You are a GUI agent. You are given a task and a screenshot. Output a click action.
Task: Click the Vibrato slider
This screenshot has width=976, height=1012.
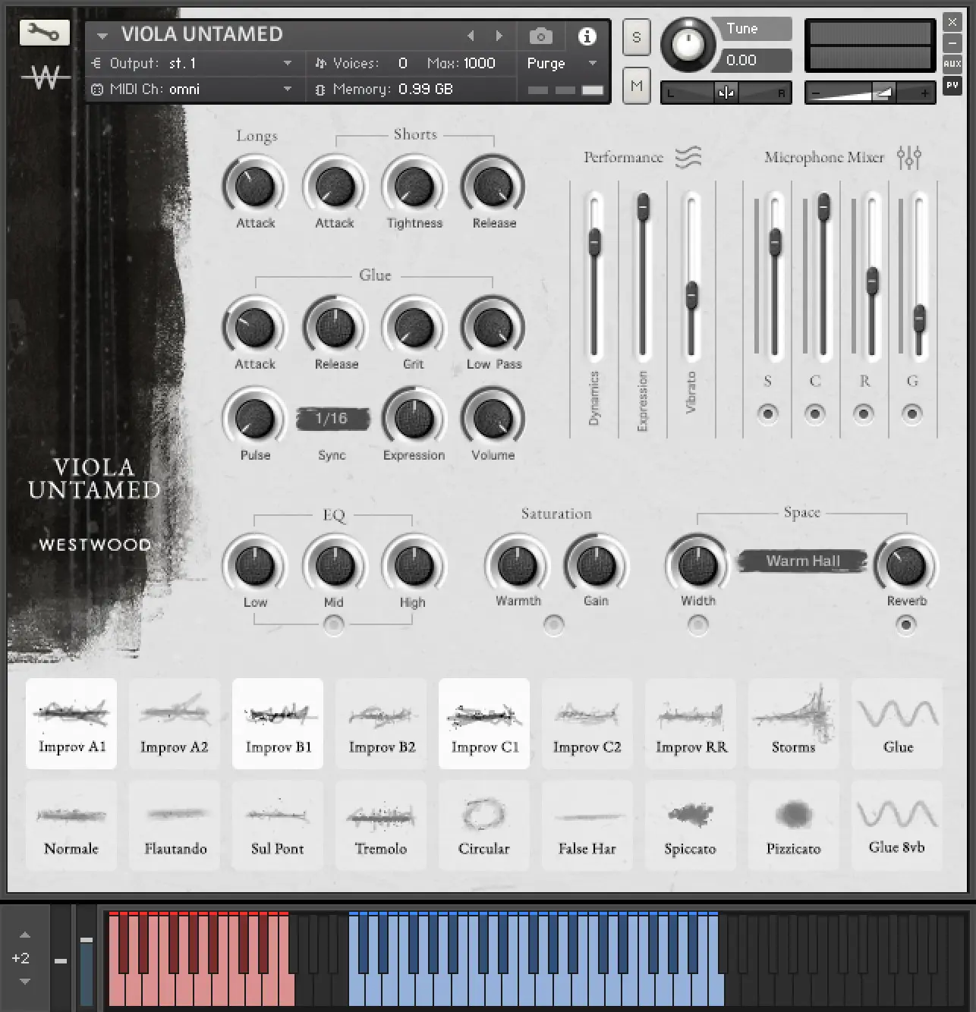pos(691,276)
